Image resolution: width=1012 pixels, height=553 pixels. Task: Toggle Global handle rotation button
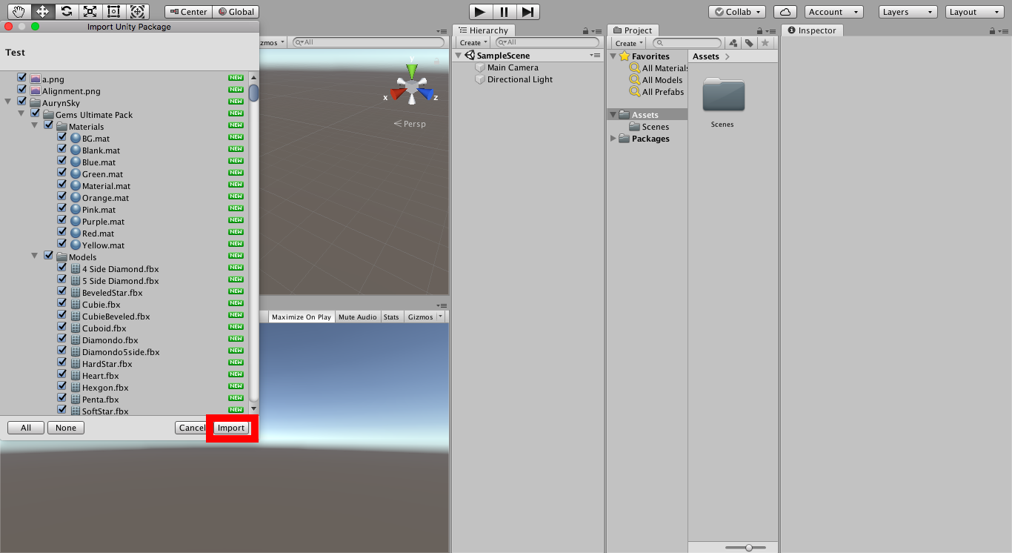click(236, 12)
